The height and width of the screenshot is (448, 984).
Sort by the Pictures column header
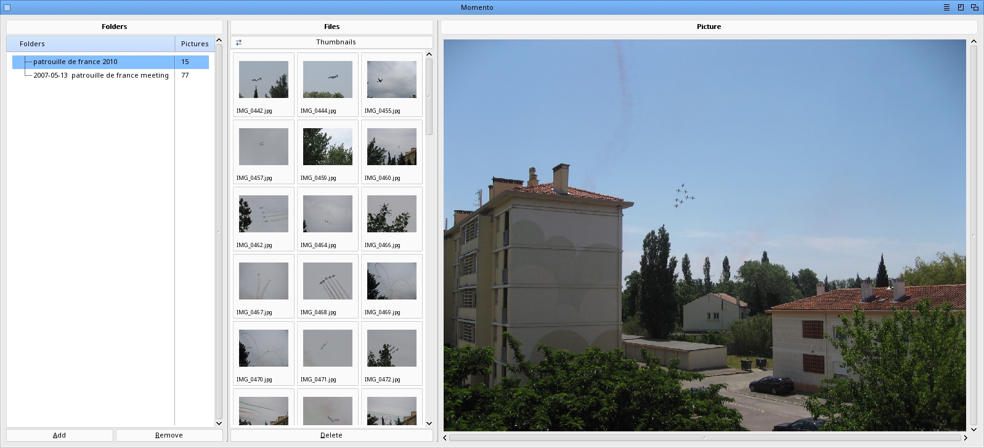tap(195, 44)
